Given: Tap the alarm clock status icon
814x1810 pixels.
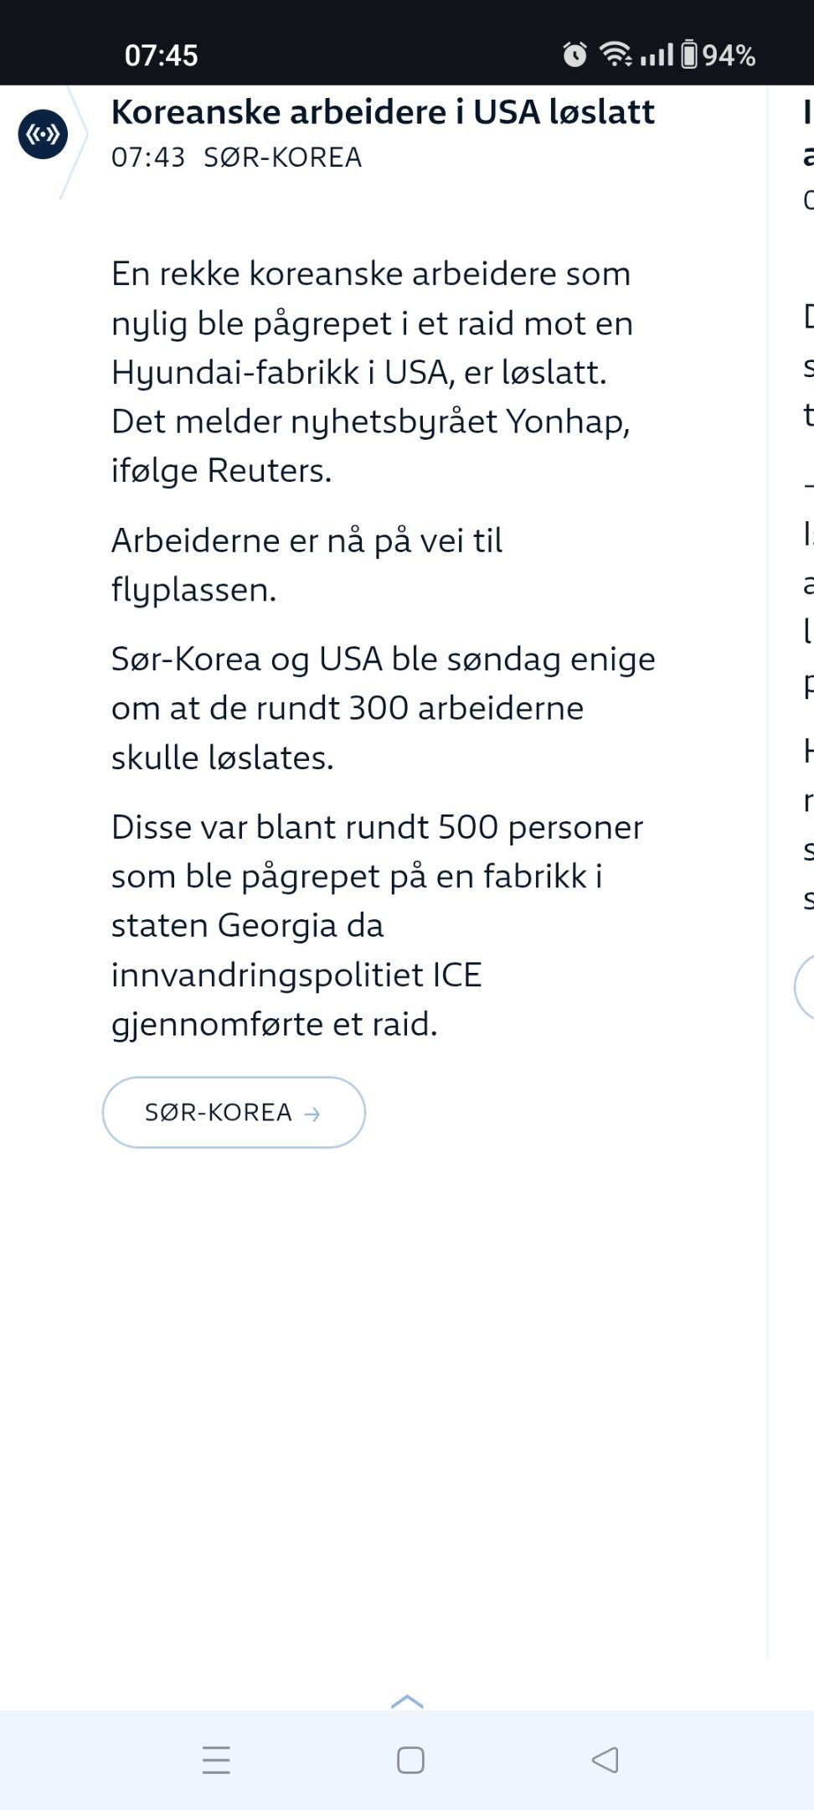Looking at the screenshot, I should (x=574, y=54).
